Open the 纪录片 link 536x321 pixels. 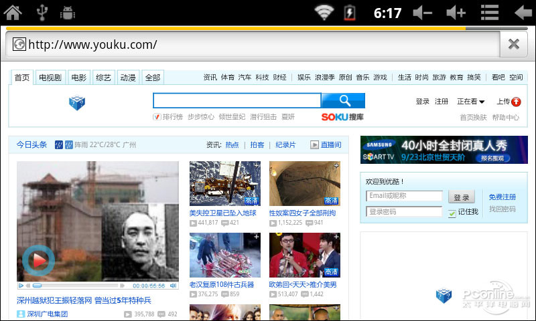(285, 144)
